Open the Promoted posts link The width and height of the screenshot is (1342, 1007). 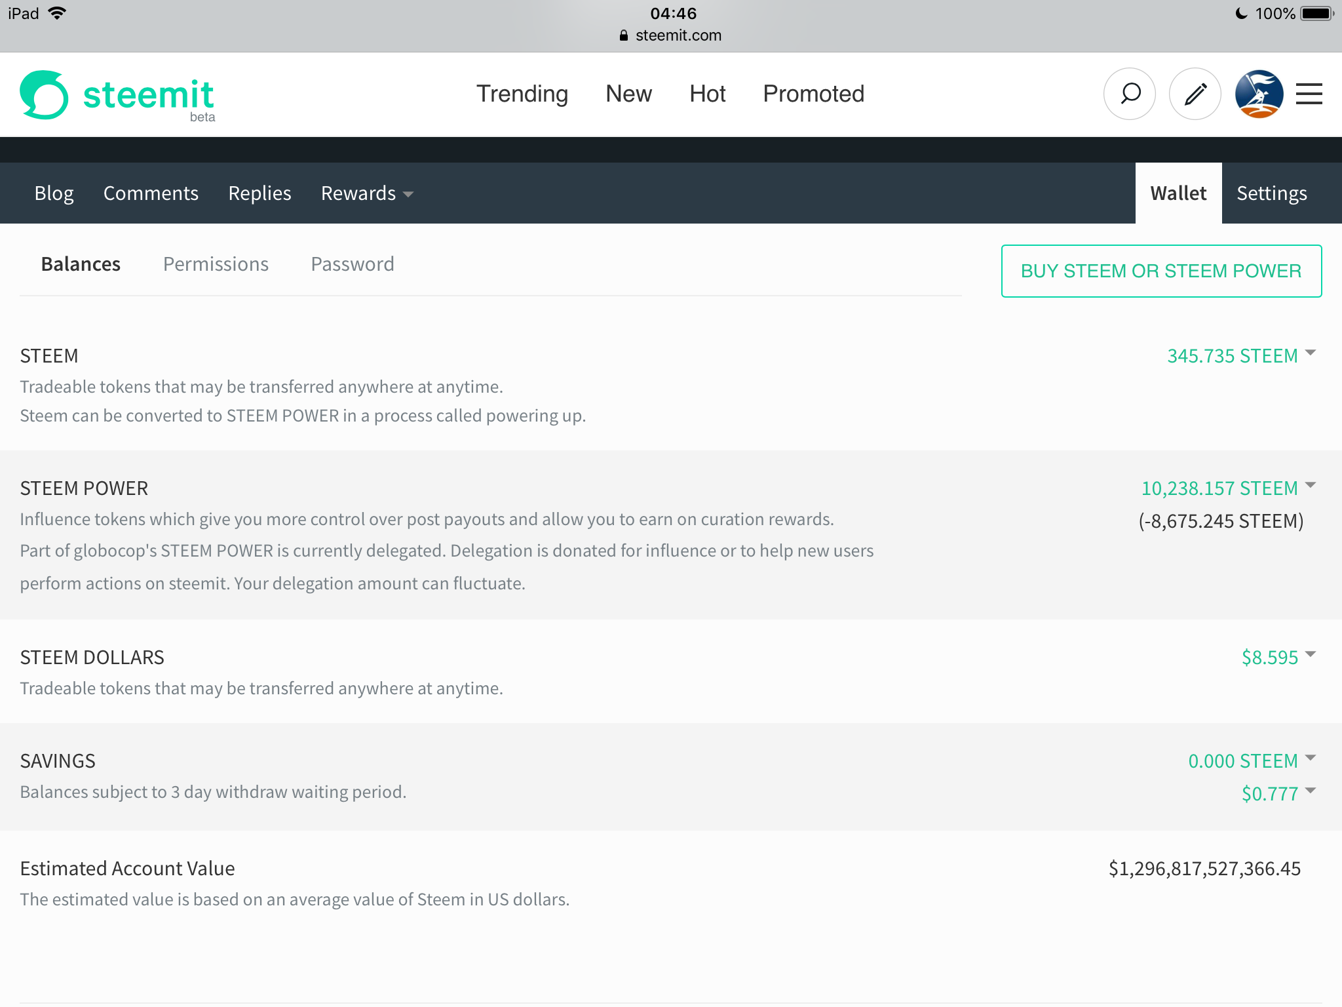813,94
